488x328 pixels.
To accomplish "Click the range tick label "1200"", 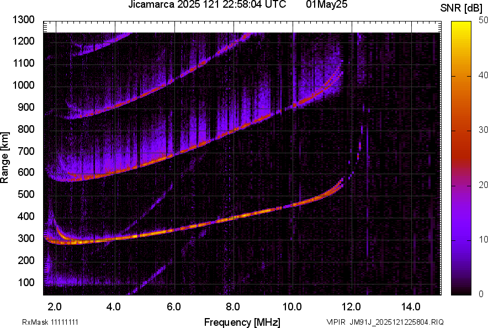I will click(24, 41).
